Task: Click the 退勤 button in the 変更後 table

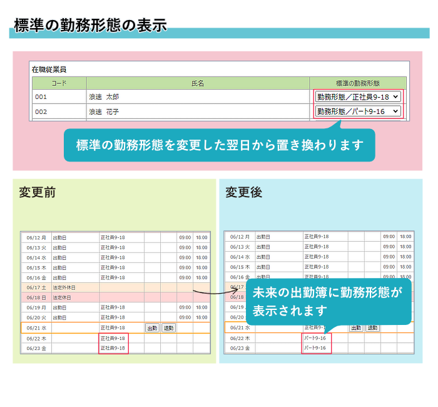Action: (372, 327)
